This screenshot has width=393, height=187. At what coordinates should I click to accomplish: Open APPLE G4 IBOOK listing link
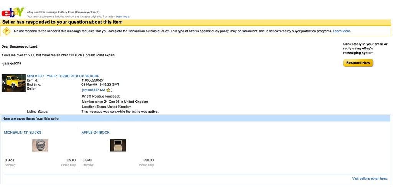click(x=96, y=133)
